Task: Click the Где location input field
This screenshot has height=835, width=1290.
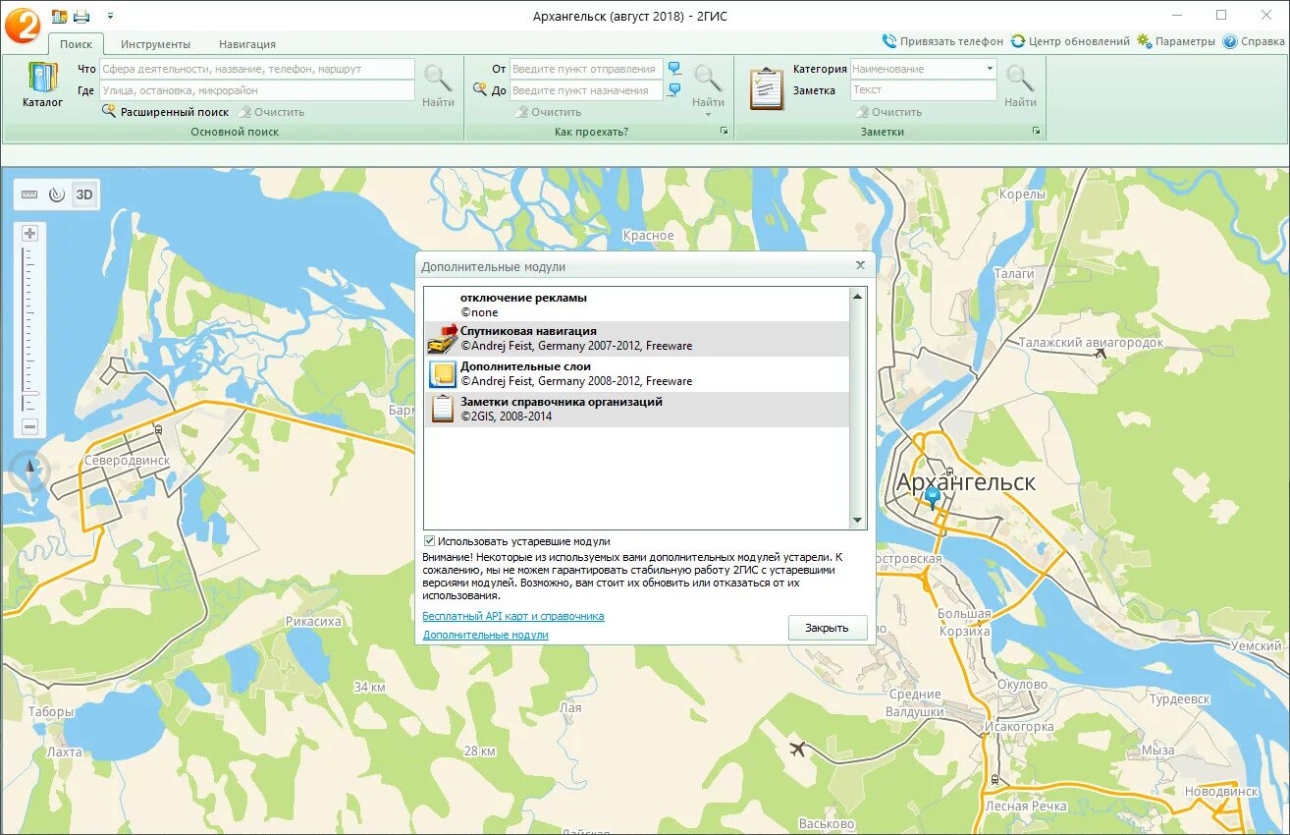Action: [x=257, y=90]
